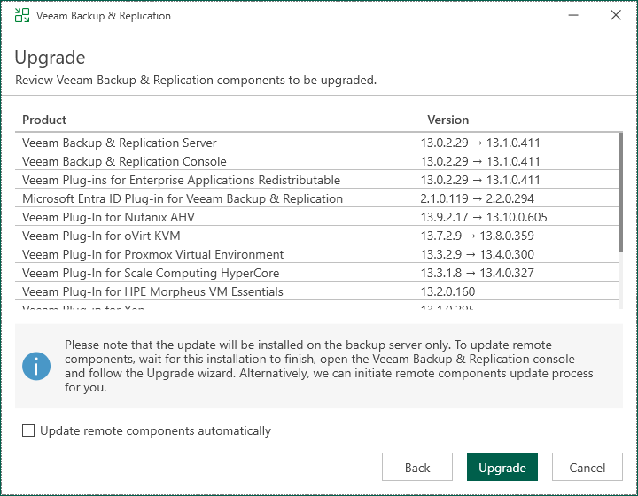Select the Veeam Backup & Replication Console row
638x496 pixels.
[317, 161]
